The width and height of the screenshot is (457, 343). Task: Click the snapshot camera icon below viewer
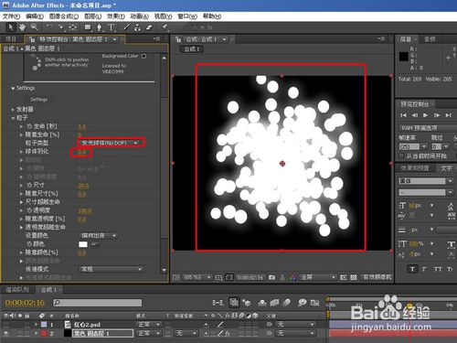click(x=271, y=277)
